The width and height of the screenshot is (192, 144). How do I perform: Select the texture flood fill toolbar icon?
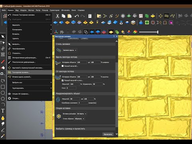point(166,16)
